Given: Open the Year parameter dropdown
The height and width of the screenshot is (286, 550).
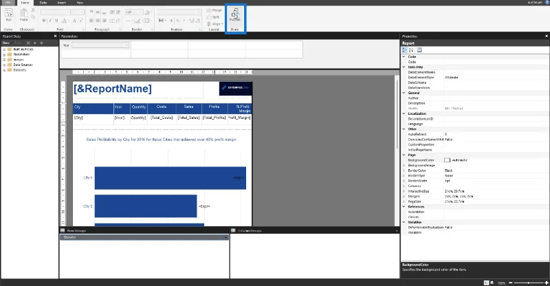Looking at the screenshot, I should 100,45.
